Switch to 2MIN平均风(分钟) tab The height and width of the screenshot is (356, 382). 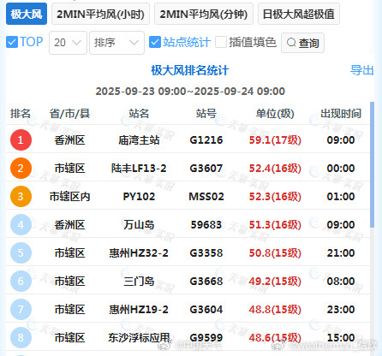pyautogui.click(x=204, y=14)
